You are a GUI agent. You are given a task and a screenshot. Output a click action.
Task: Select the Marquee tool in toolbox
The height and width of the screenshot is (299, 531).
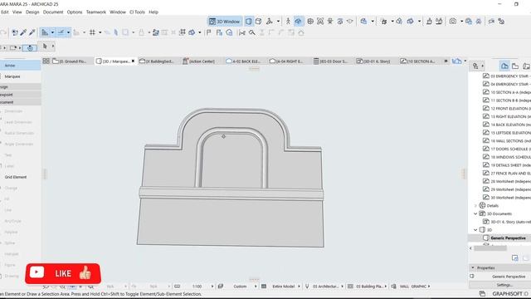(x=20, y=76)
